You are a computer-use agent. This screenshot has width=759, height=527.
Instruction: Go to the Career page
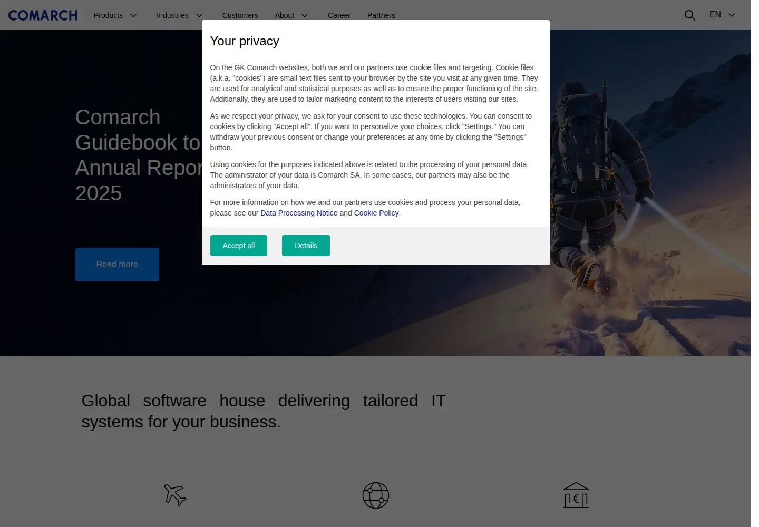click(339, 15)
